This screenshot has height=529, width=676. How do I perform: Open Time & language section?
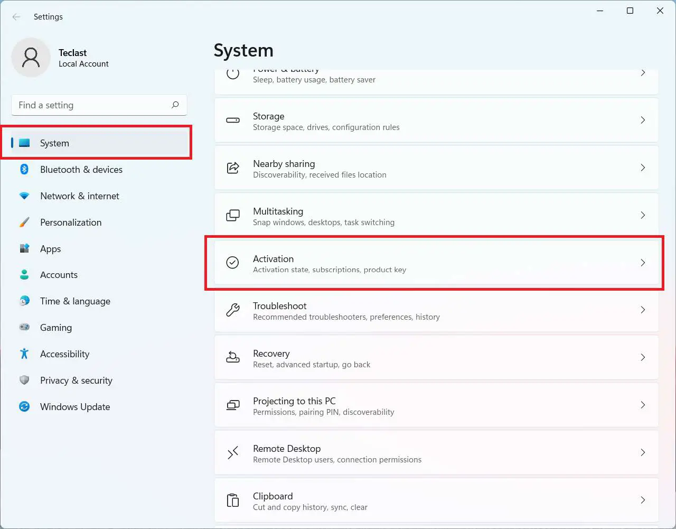pyautogui.click(x=75, y=301)
